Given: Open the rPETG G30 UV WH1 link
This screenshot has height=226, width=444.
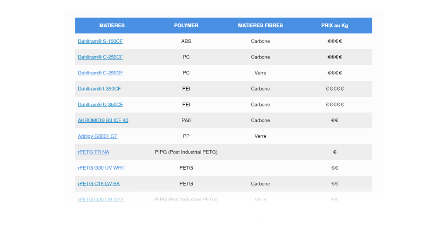Looking at the screenshot, I should 101,168.
